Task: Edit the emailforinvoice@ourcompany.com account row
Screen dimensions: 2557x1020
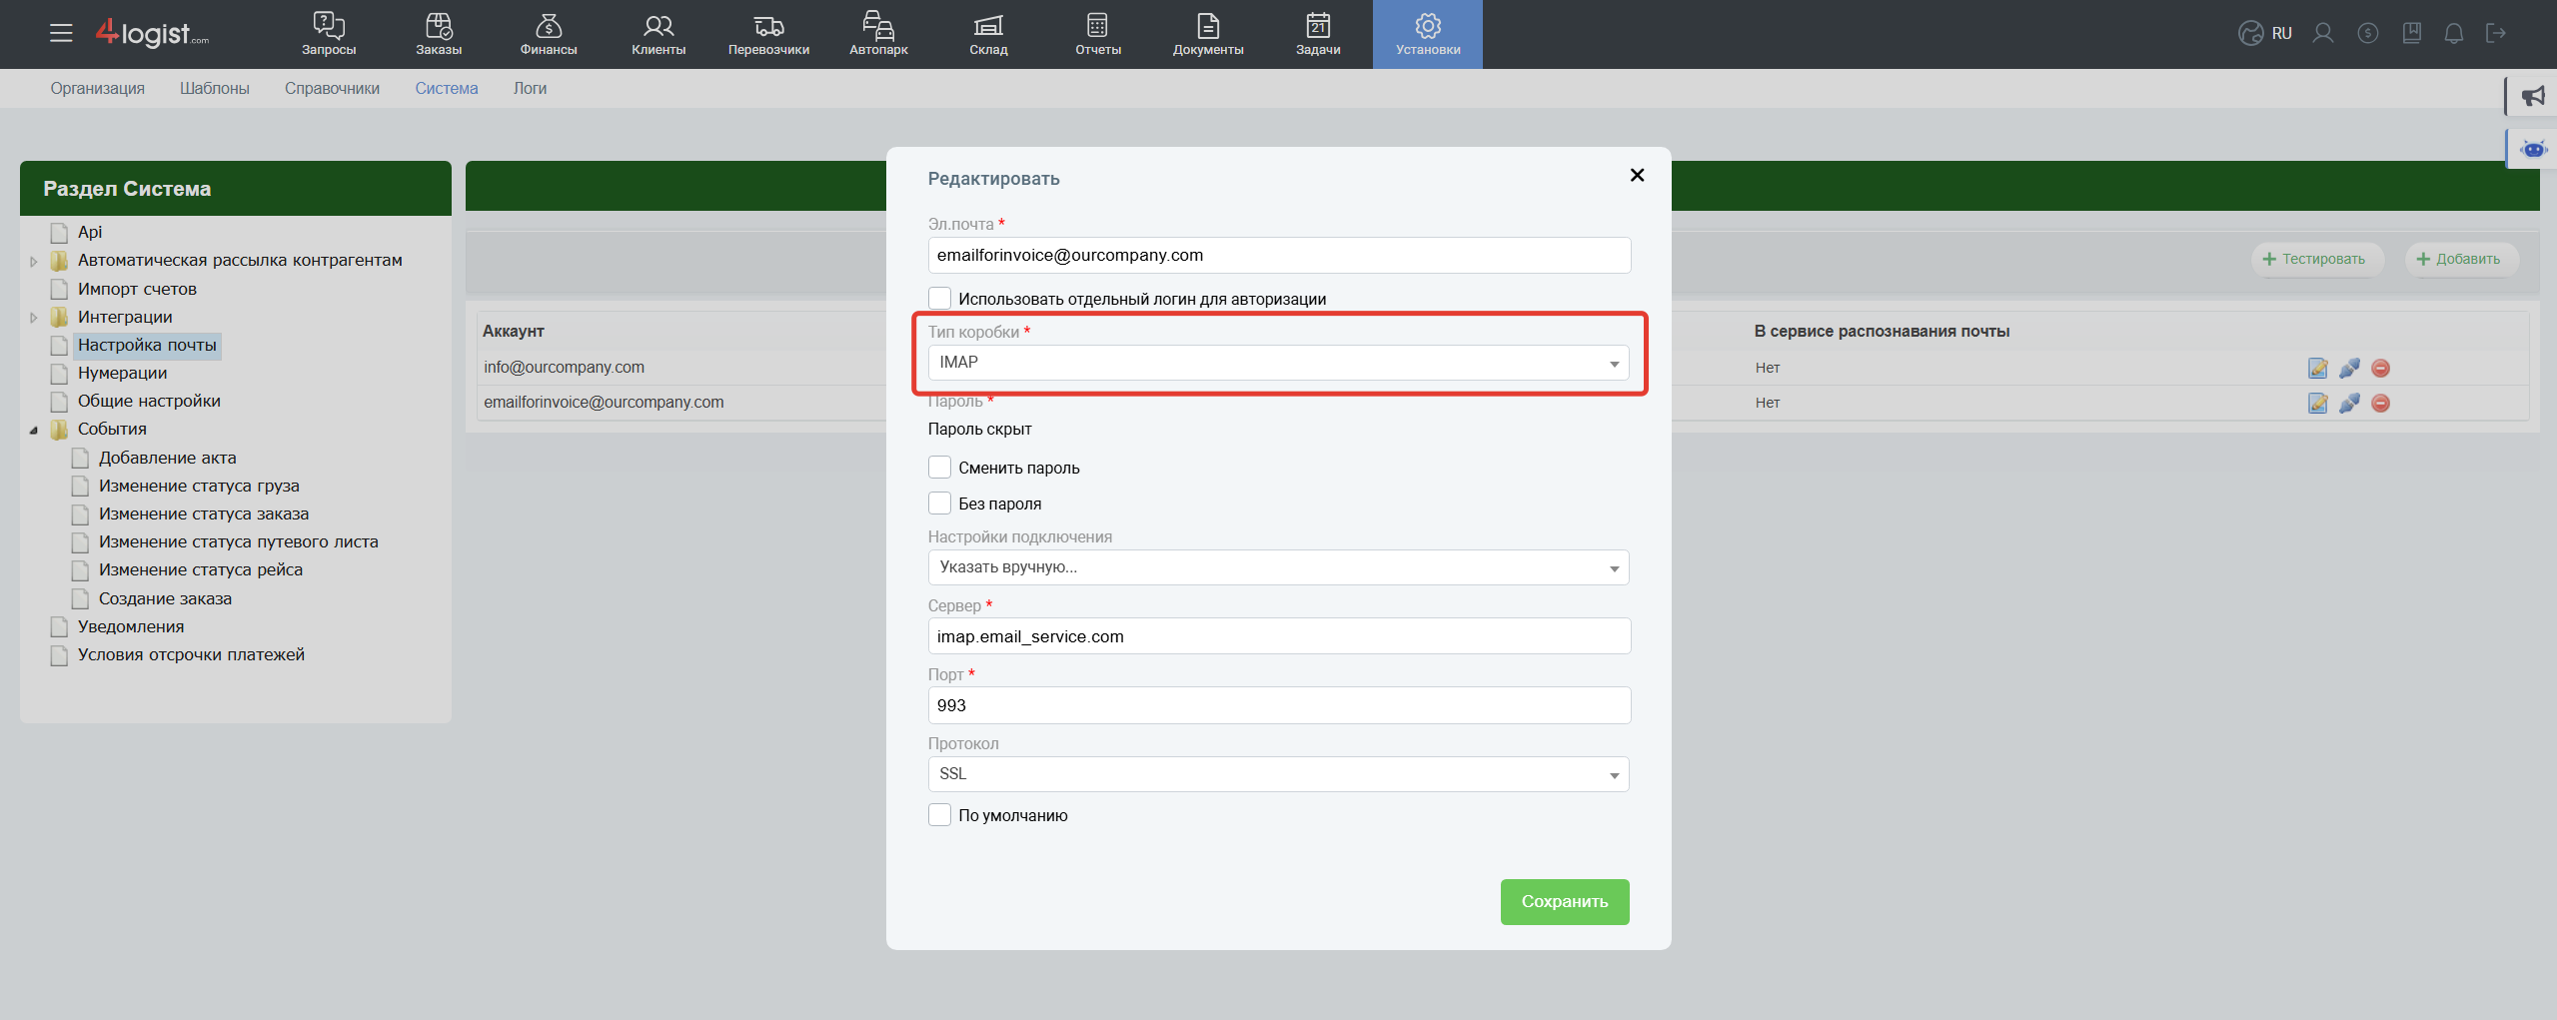Action: tap(2317, 404)
